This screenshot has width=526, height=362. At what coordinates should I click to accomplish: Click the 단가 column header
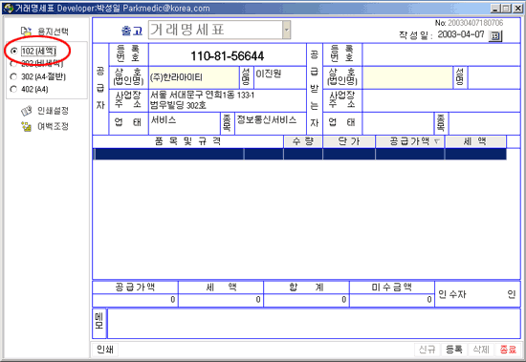pyautogui.click(x=349, y=141)
